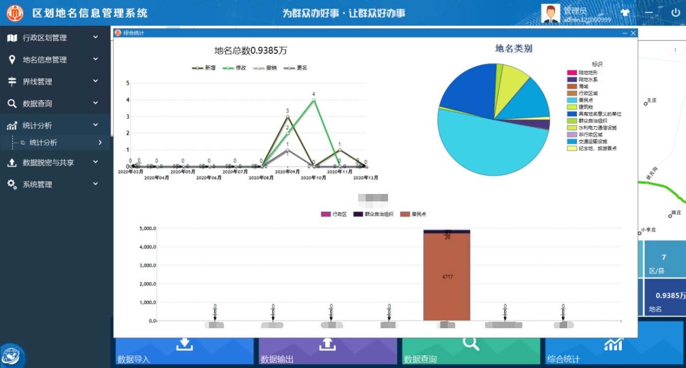
Task: Click the 居民点 color swatch in pie legend
Action: click(x=572, y=100)
